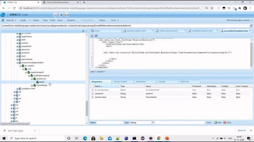Click the Delete toolbar button

[36, 20]
